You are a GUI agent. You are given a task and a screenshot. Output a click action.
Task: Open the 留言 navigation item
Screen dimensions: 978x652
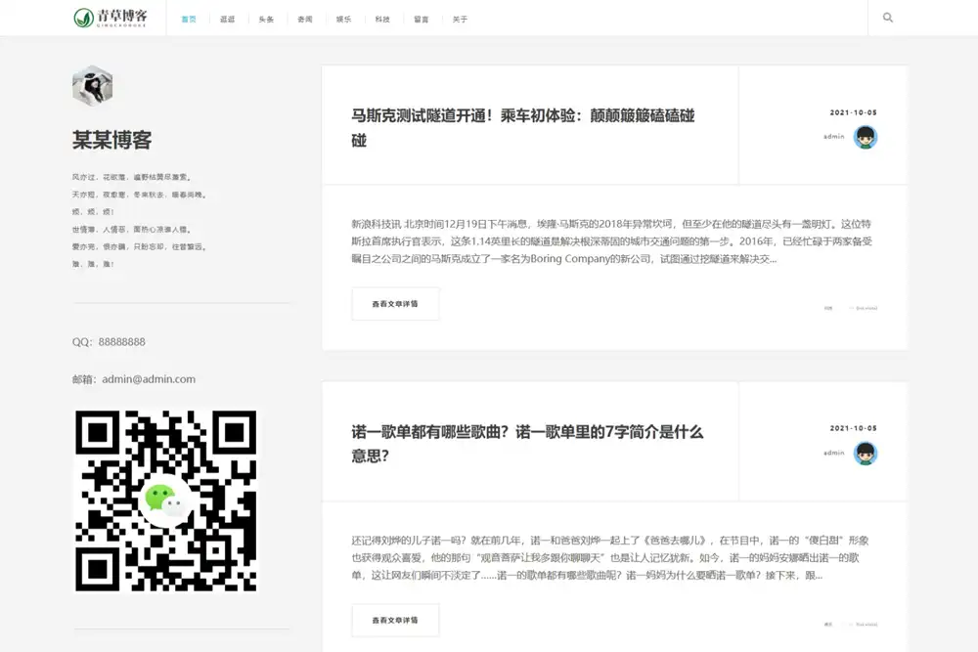click(422, 20)
